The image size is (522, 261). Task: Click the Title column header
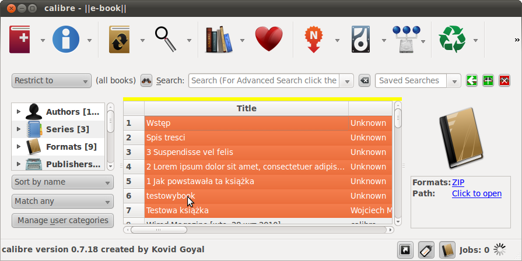click(246, 108)
